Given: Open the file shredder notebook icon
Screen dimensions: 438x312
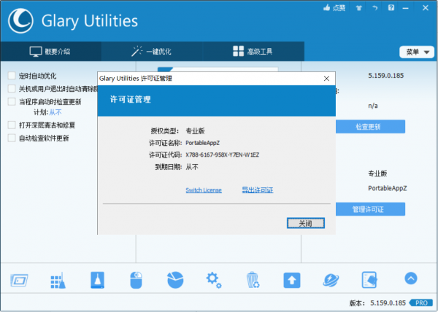Looking at the screenshot, I should pyautogui.click(x=369, y=280).
